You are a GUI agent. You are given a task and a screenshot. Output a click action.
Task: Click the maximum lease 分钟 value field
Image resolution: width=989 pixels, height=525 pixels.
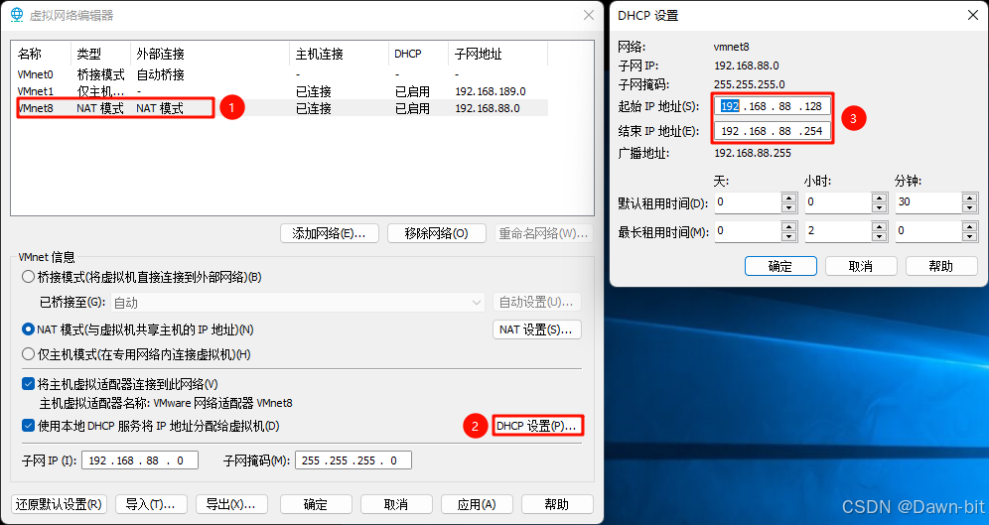928,231
